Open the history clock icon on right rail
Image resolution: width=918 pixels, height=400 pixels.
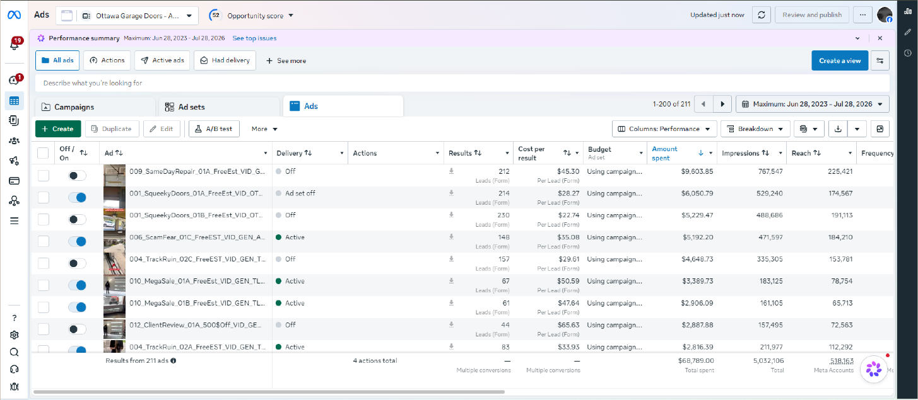(908, 53)
